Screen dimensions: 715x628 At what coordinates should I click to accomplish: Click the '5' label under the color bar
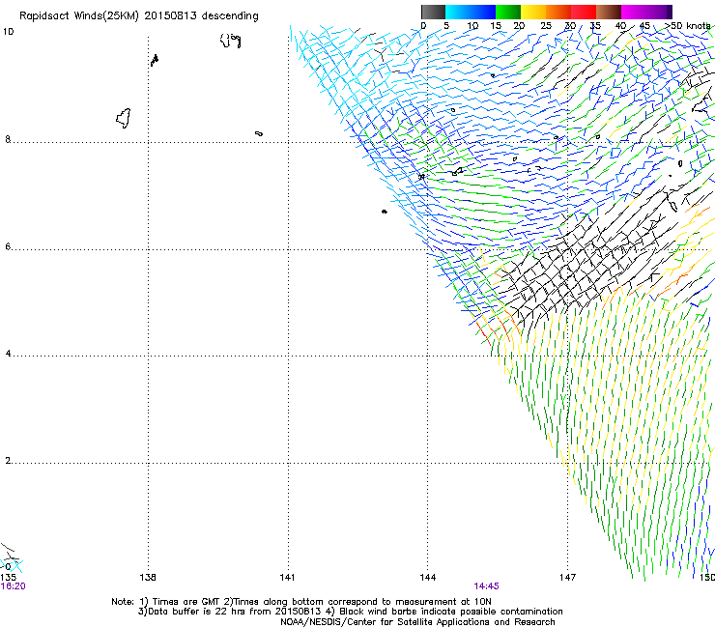click(446, 26)
